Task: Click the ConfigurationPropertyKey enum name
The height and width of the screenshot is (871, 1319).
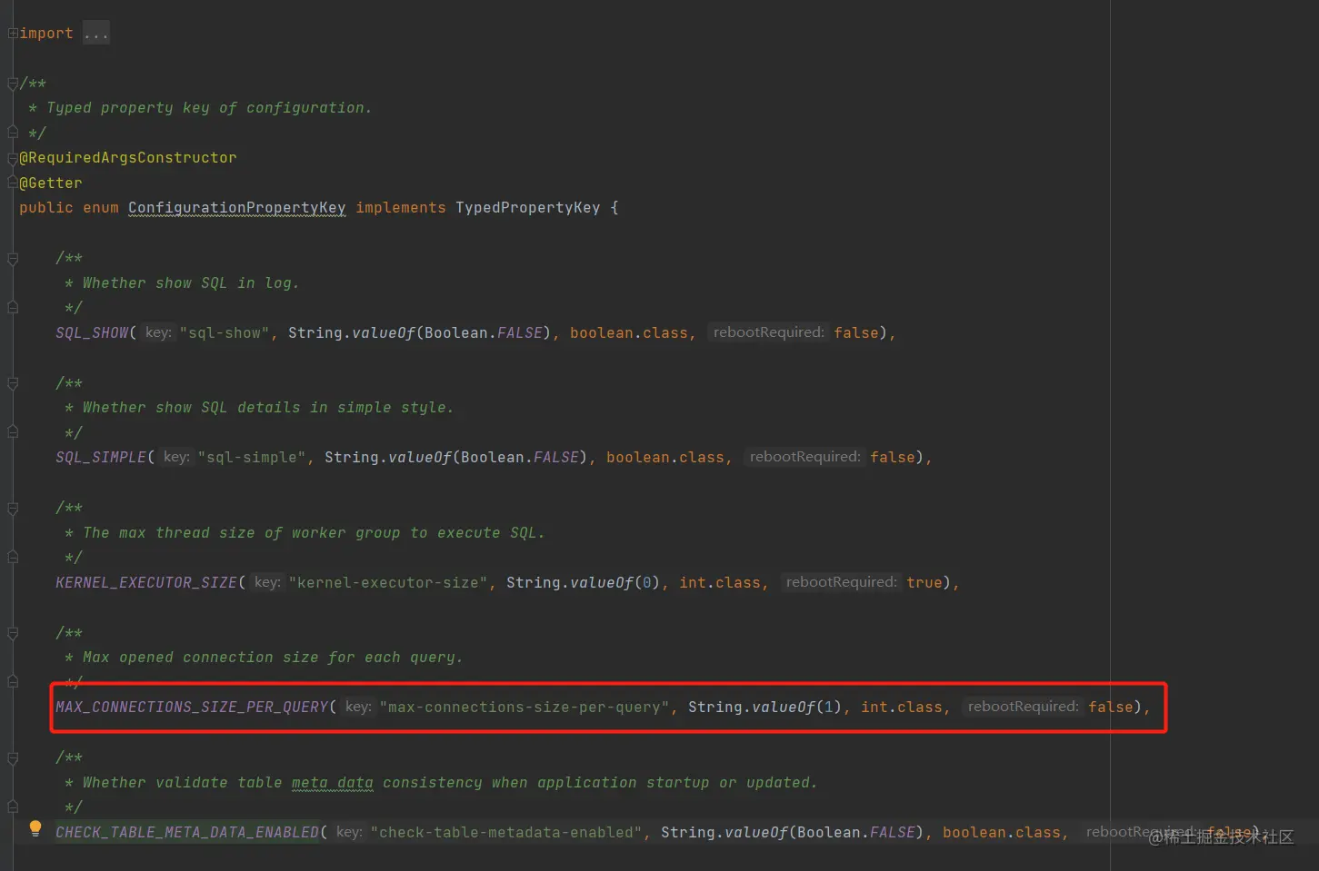Action: tap(236, 208)
